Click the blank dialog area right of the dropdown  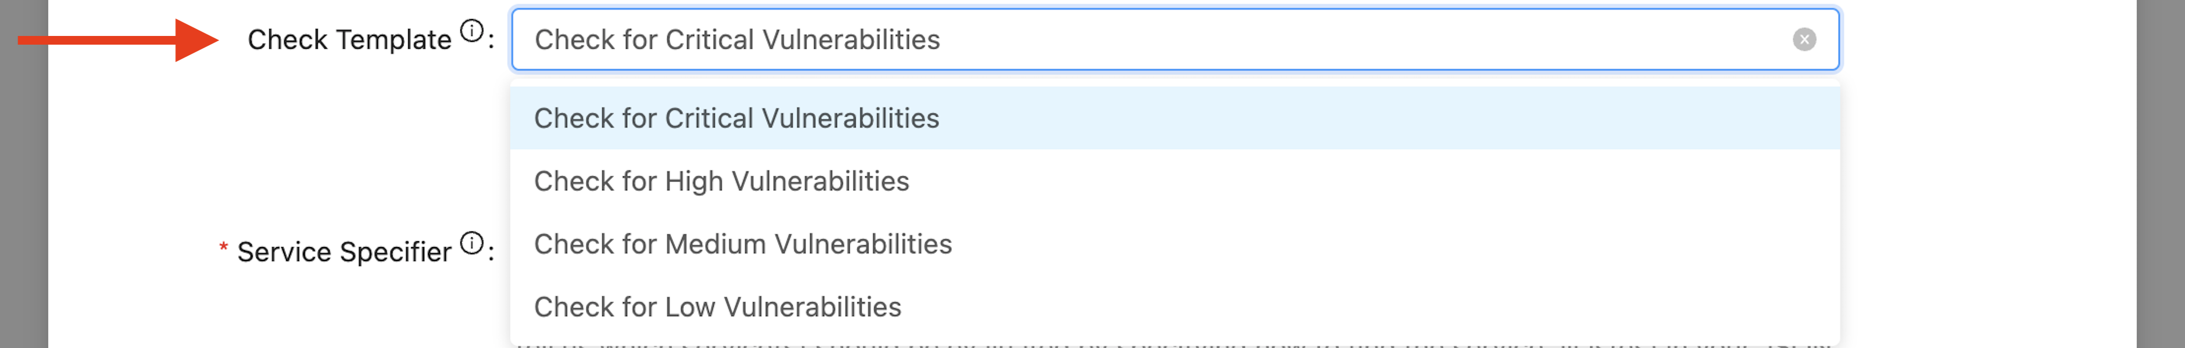[1985, 186]
